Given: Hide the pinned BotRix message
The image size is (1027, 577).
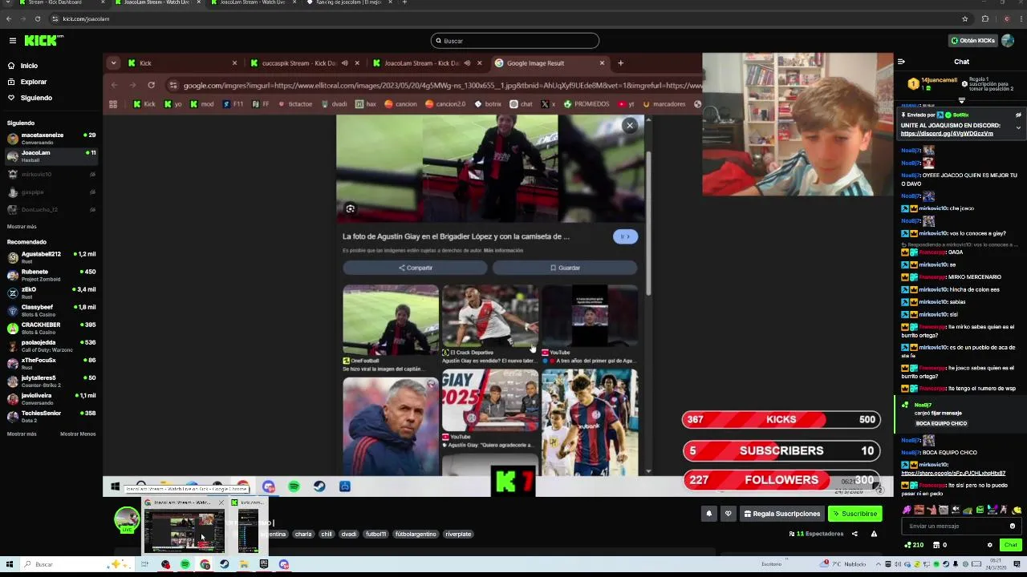Looking at the screenshot, I should 1018,115.
